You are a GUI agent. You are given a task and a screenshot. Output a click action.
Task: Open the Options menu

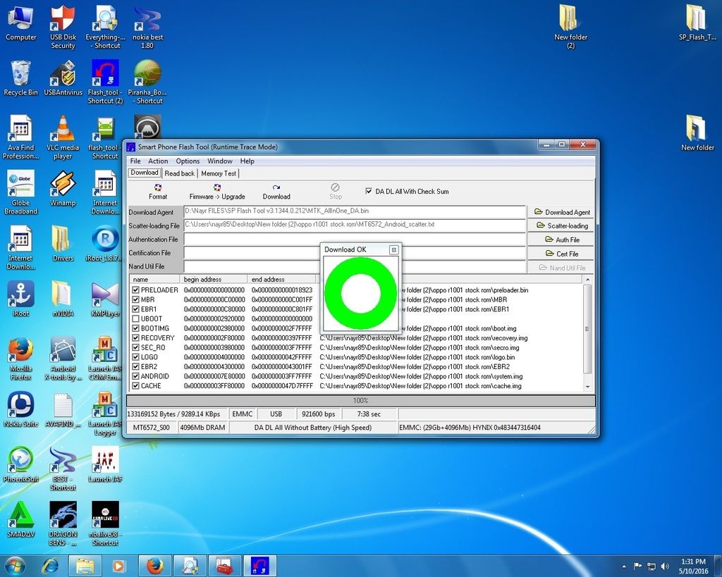188,161
